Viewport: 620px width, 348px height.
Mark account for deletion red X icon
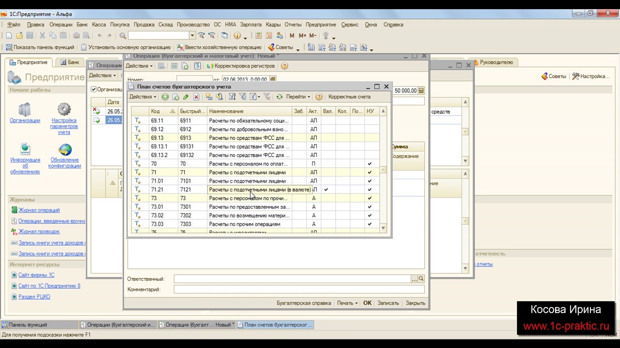point(196,97)
